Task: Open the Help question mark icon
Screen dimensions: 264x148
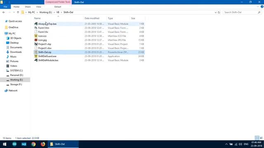Action: click(x=262, y=7)
